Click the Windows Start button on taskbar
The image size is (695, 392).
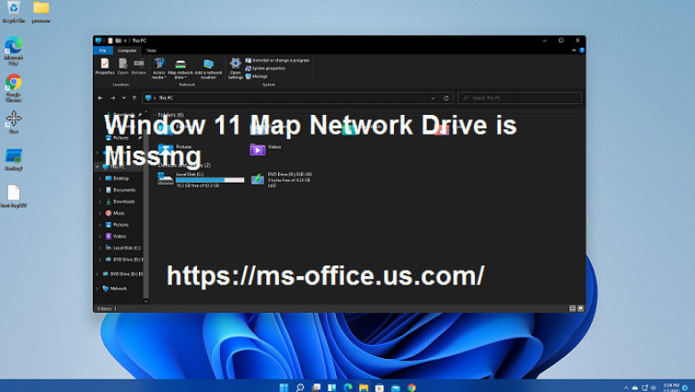284,388
